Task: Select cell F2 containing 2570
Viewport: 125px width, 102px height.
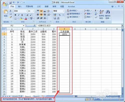Action: [64, 34]
